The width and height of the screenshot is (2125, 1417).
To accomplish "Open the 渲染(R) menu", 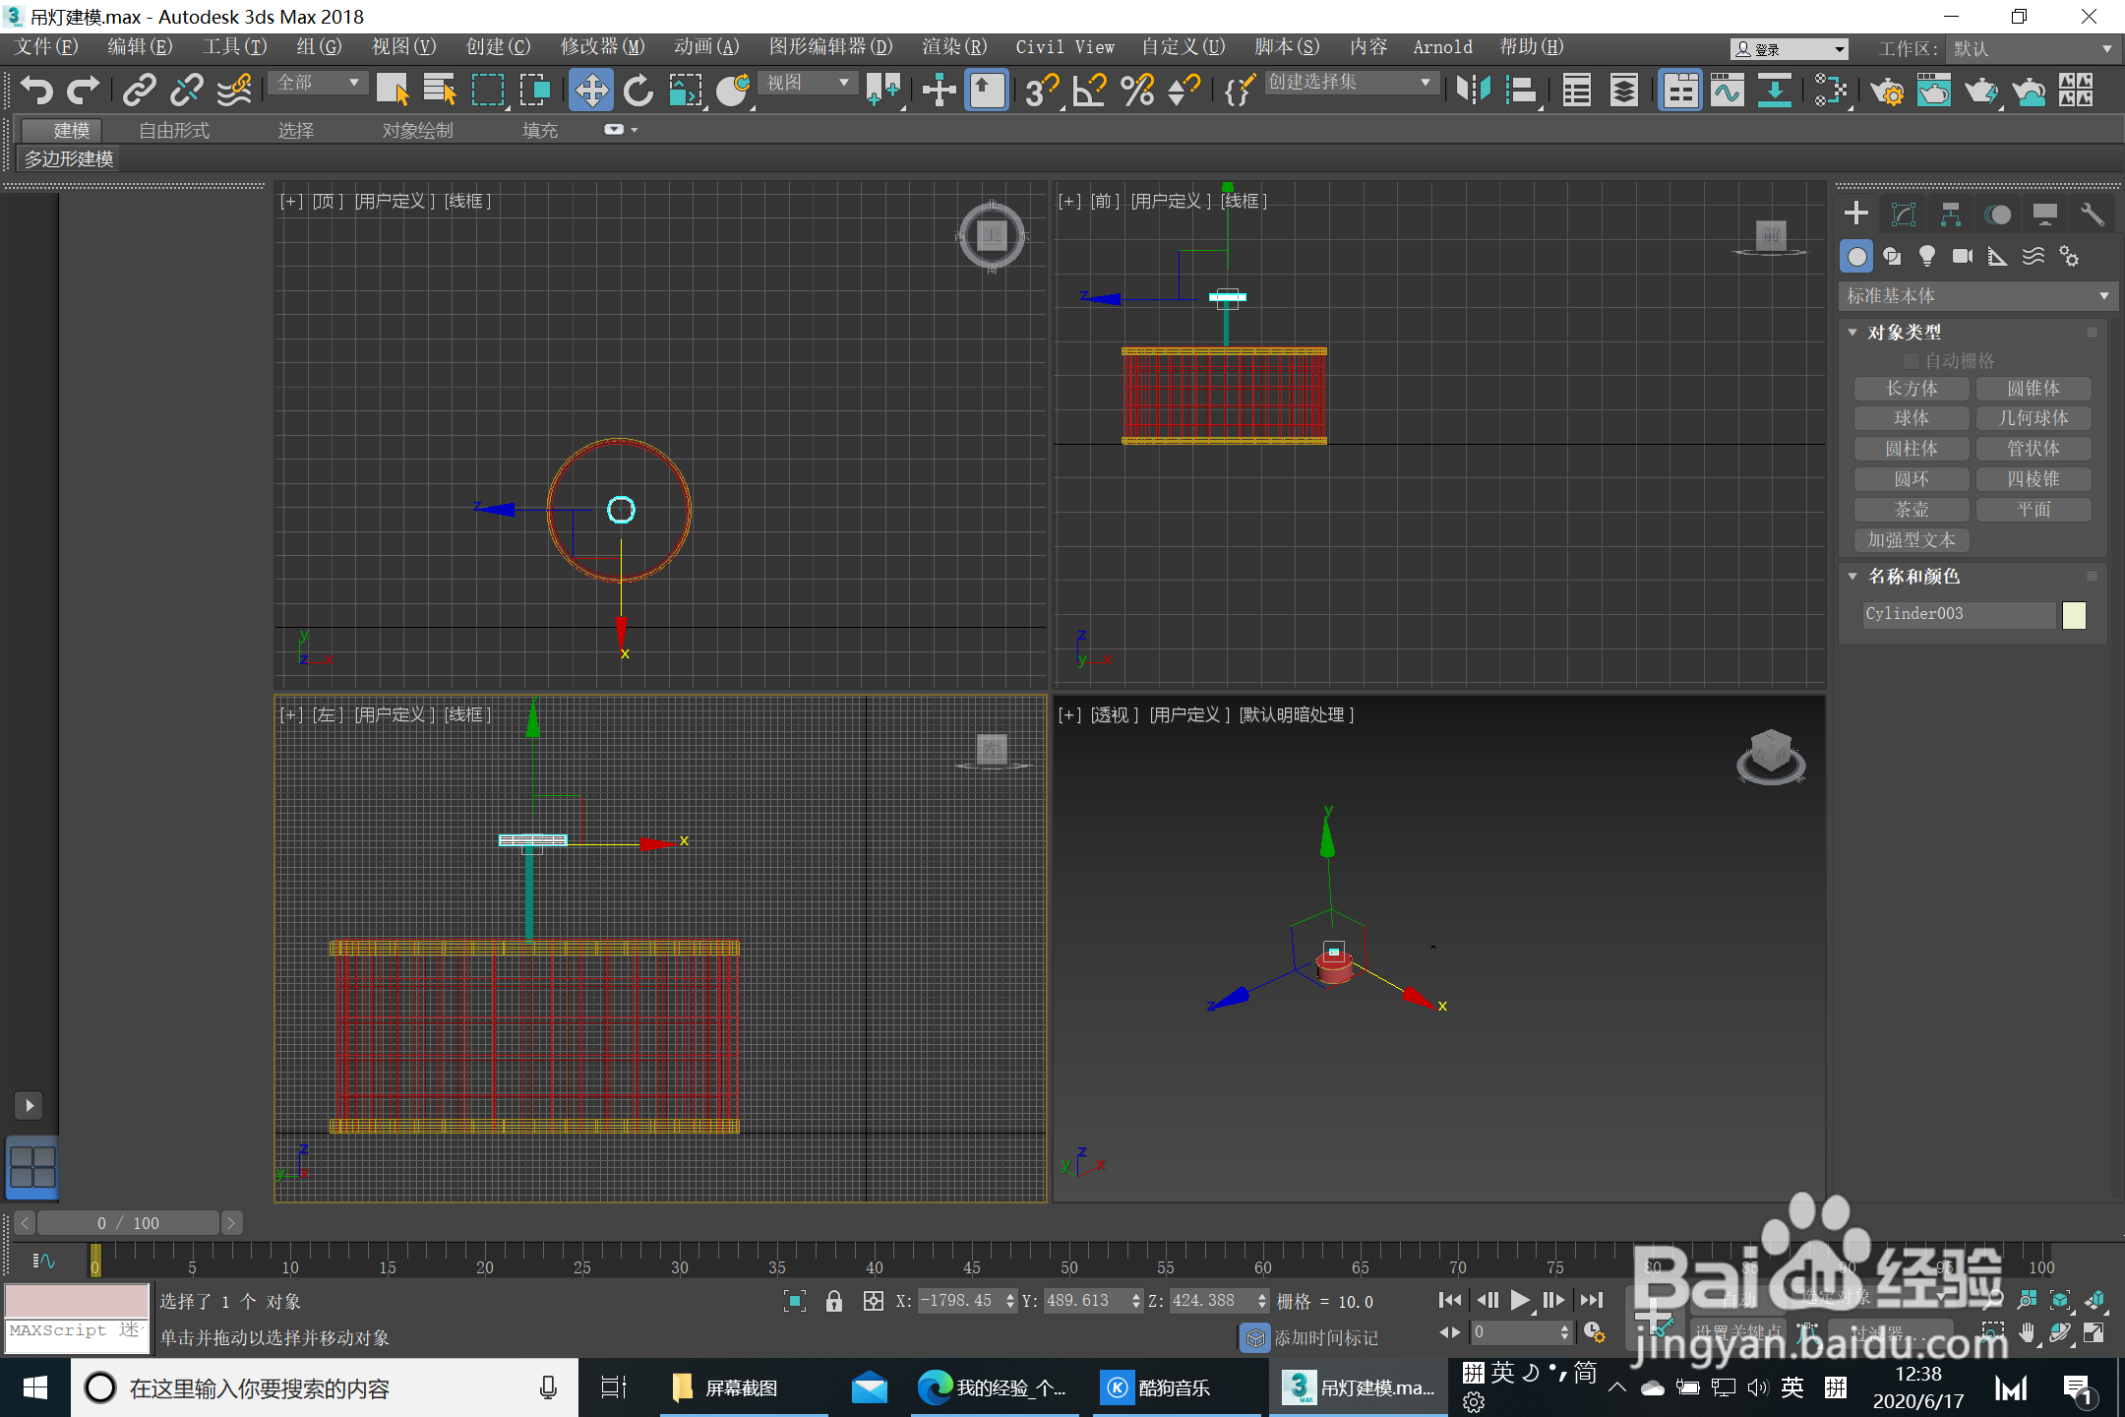I will 953,46.
